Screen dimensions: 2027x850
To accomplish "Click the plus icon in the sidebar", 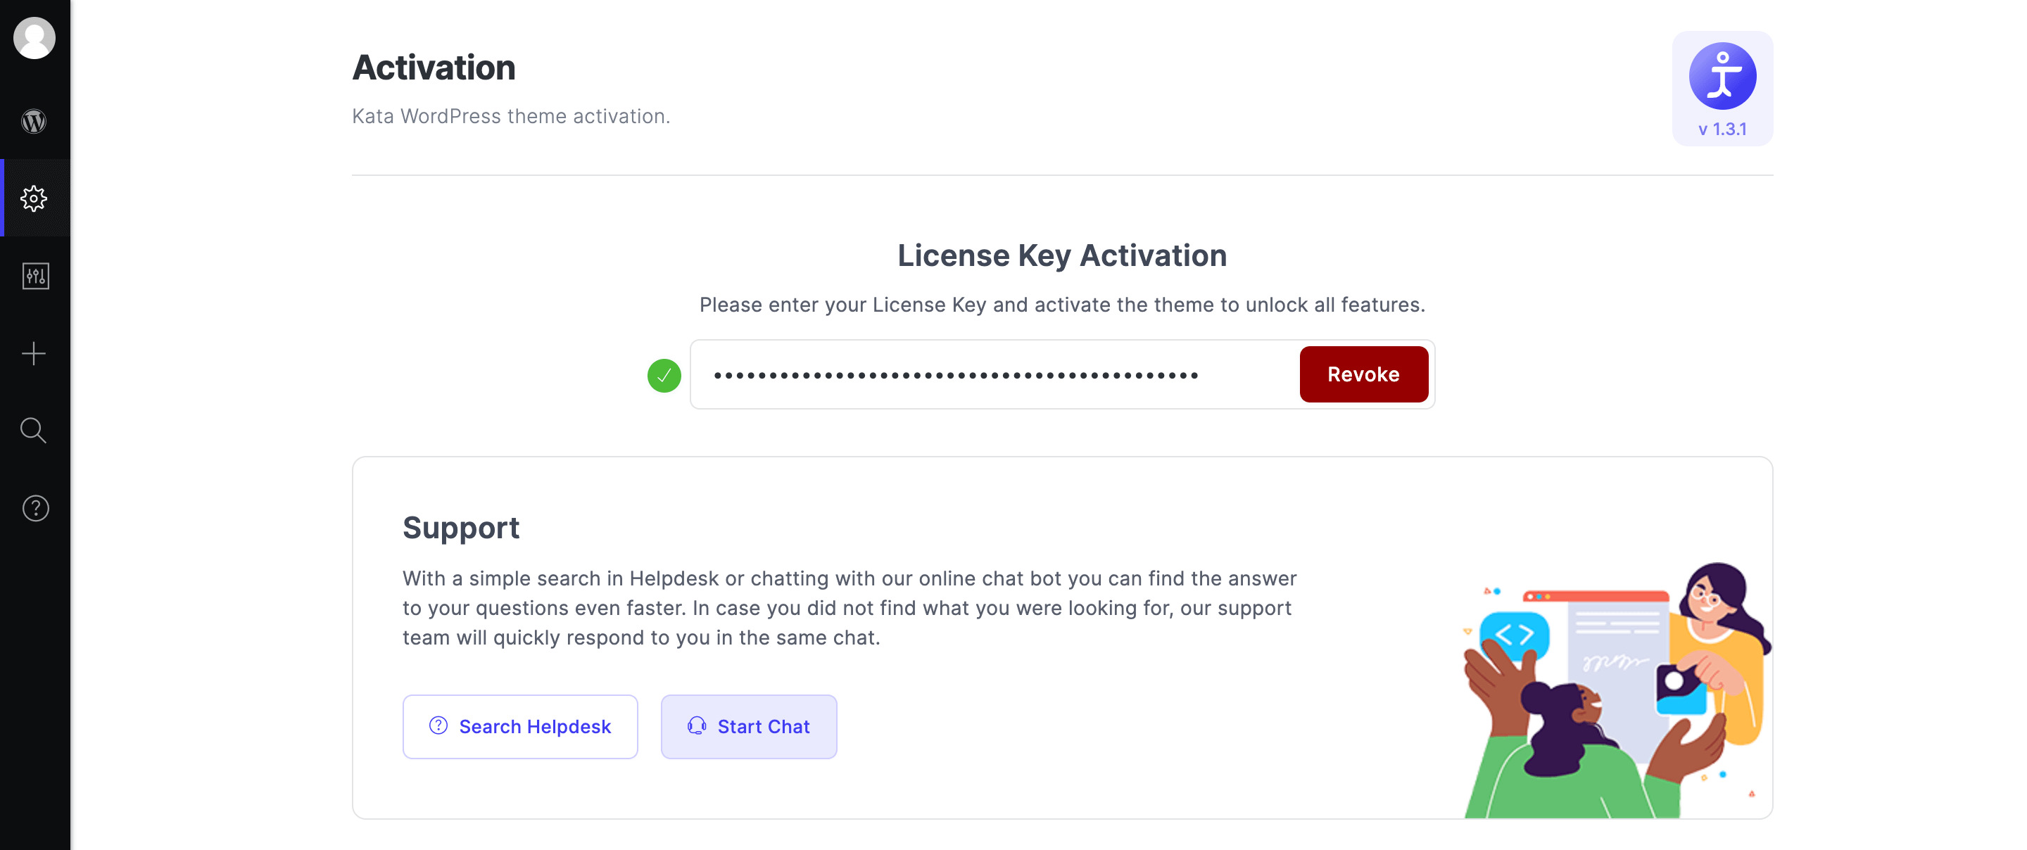I will pos(34,353).
